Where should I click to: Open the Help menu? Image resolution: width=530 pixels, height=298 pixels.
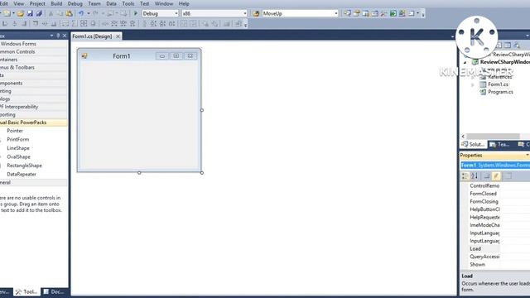184,3
